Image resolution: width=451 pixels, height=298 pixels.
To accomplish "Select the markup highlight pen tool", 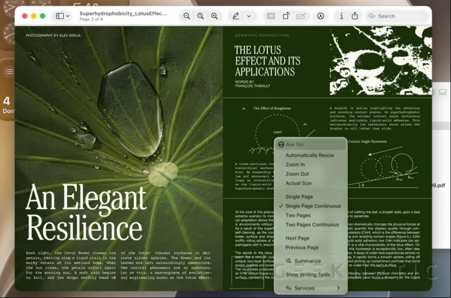I will tap(236, 16).
